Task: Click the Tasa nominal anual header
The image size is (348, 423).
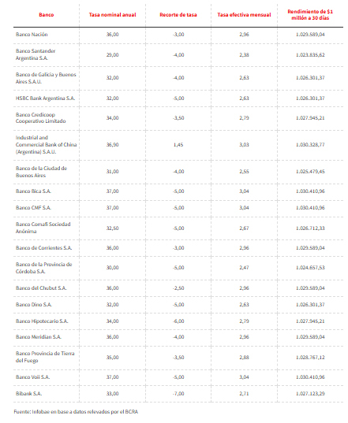Action: click(x=112, y=15)
